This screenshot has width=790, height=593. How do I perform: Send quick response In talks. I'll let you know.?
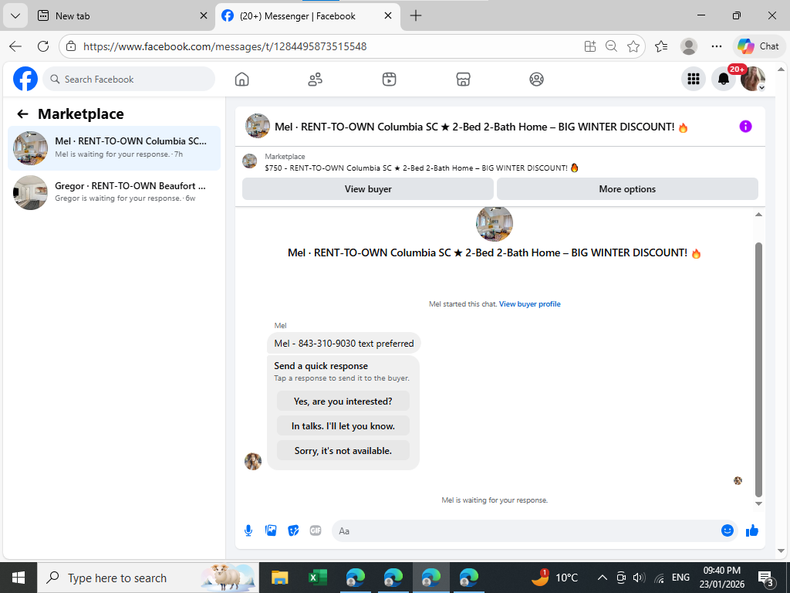[343, 426]
